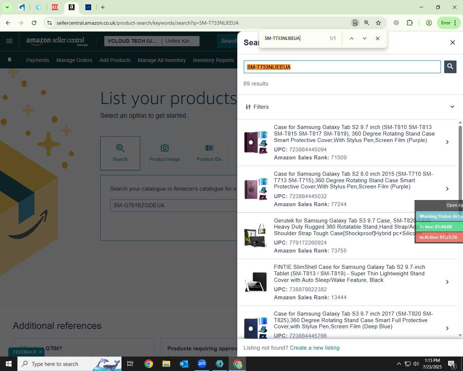463x371 pixels.
Task: Open the notifications center icon
Action: (451, 364)
